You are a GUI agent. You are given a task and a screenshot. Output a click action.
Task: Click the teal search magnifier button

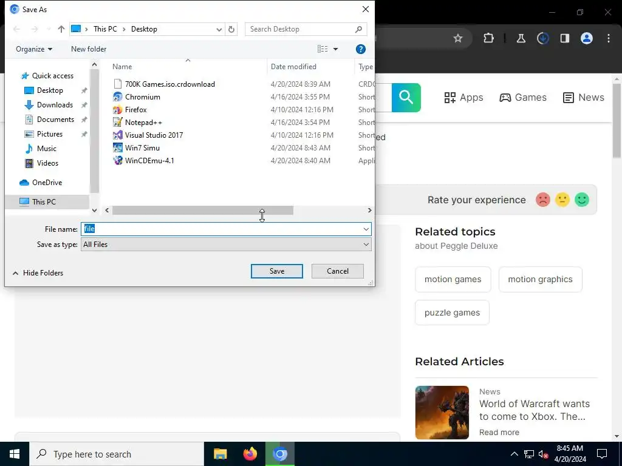(x=406, y=98)
